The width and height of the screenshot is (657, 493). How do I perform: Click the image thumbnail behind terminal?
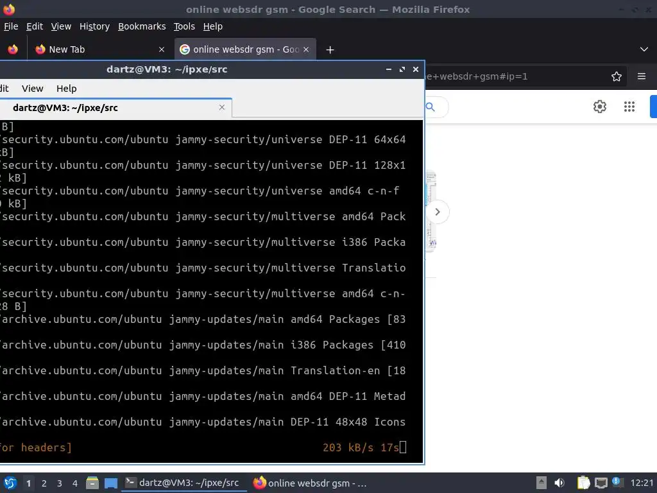(431, 212)
